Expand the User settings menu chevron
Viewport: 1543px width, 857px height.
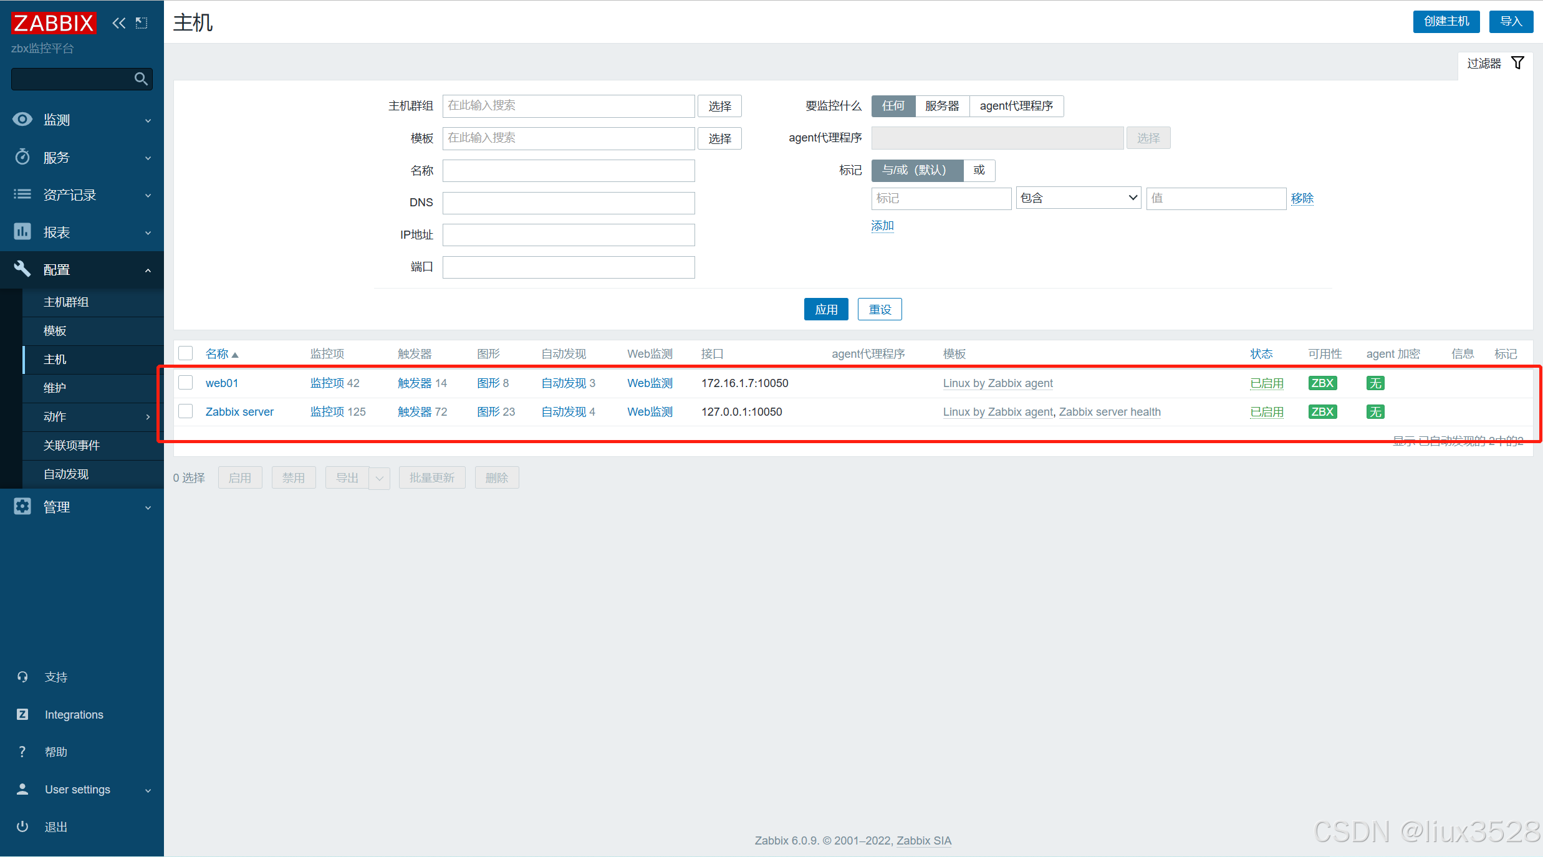[148, 790]
